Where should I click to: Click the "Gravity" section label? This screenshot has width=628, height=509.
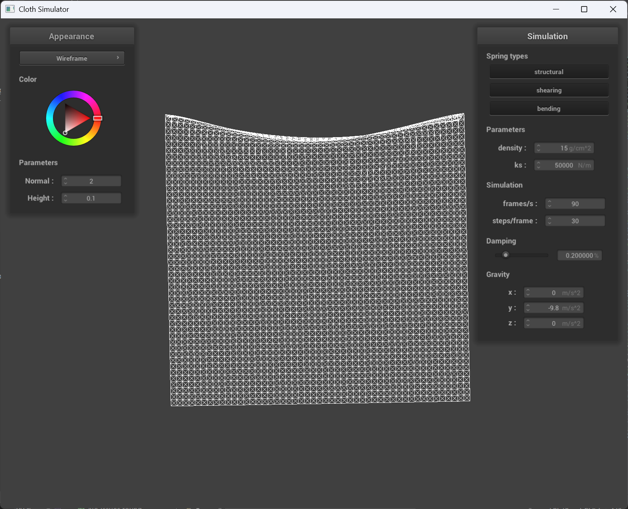pos(498,274)
